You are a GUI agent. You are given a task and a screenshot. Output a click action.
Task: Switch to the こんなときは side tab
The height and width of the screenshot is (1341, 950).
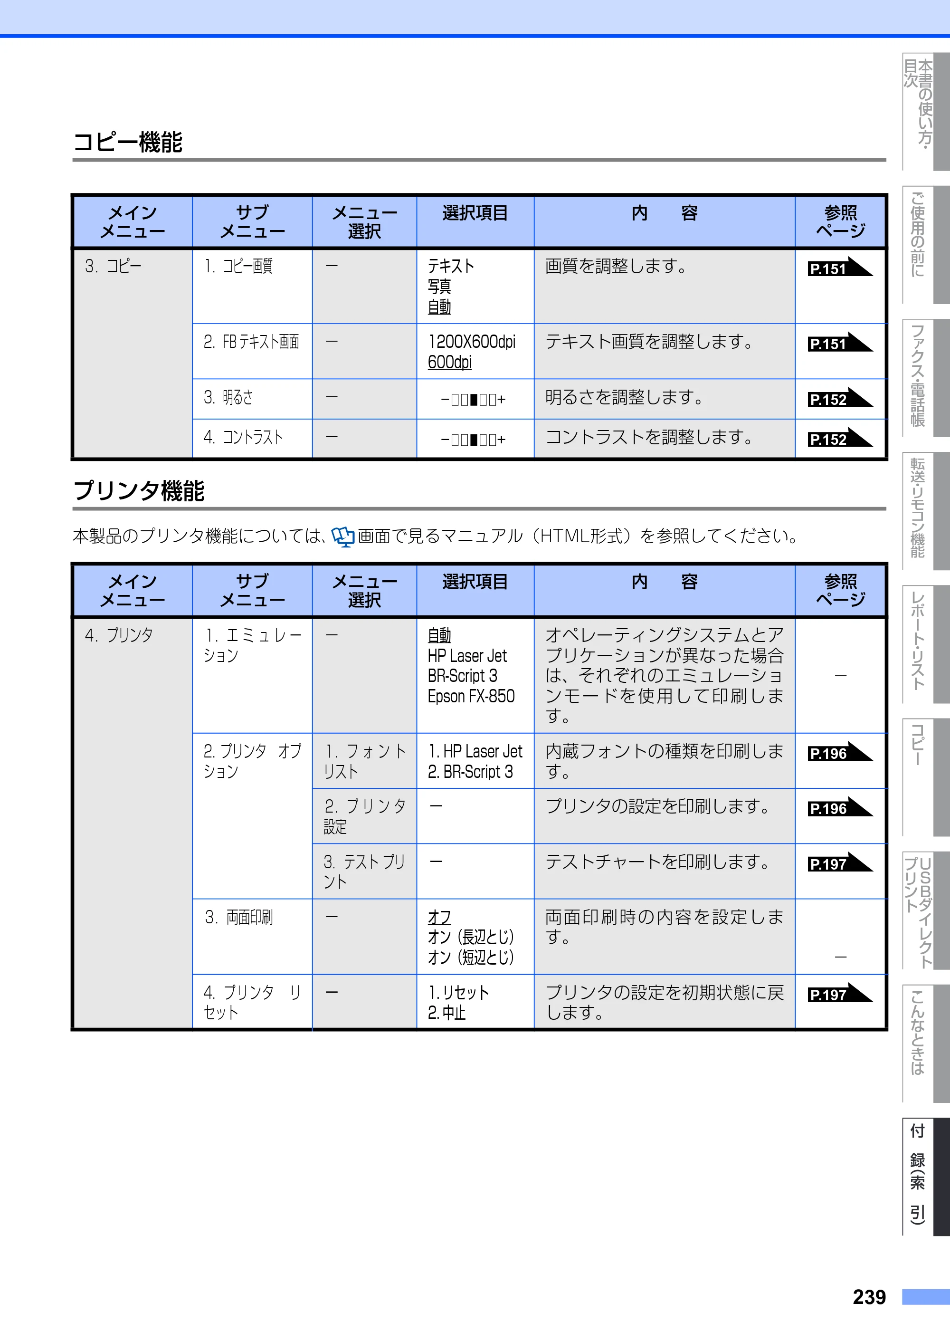(x=925, y=1043)
